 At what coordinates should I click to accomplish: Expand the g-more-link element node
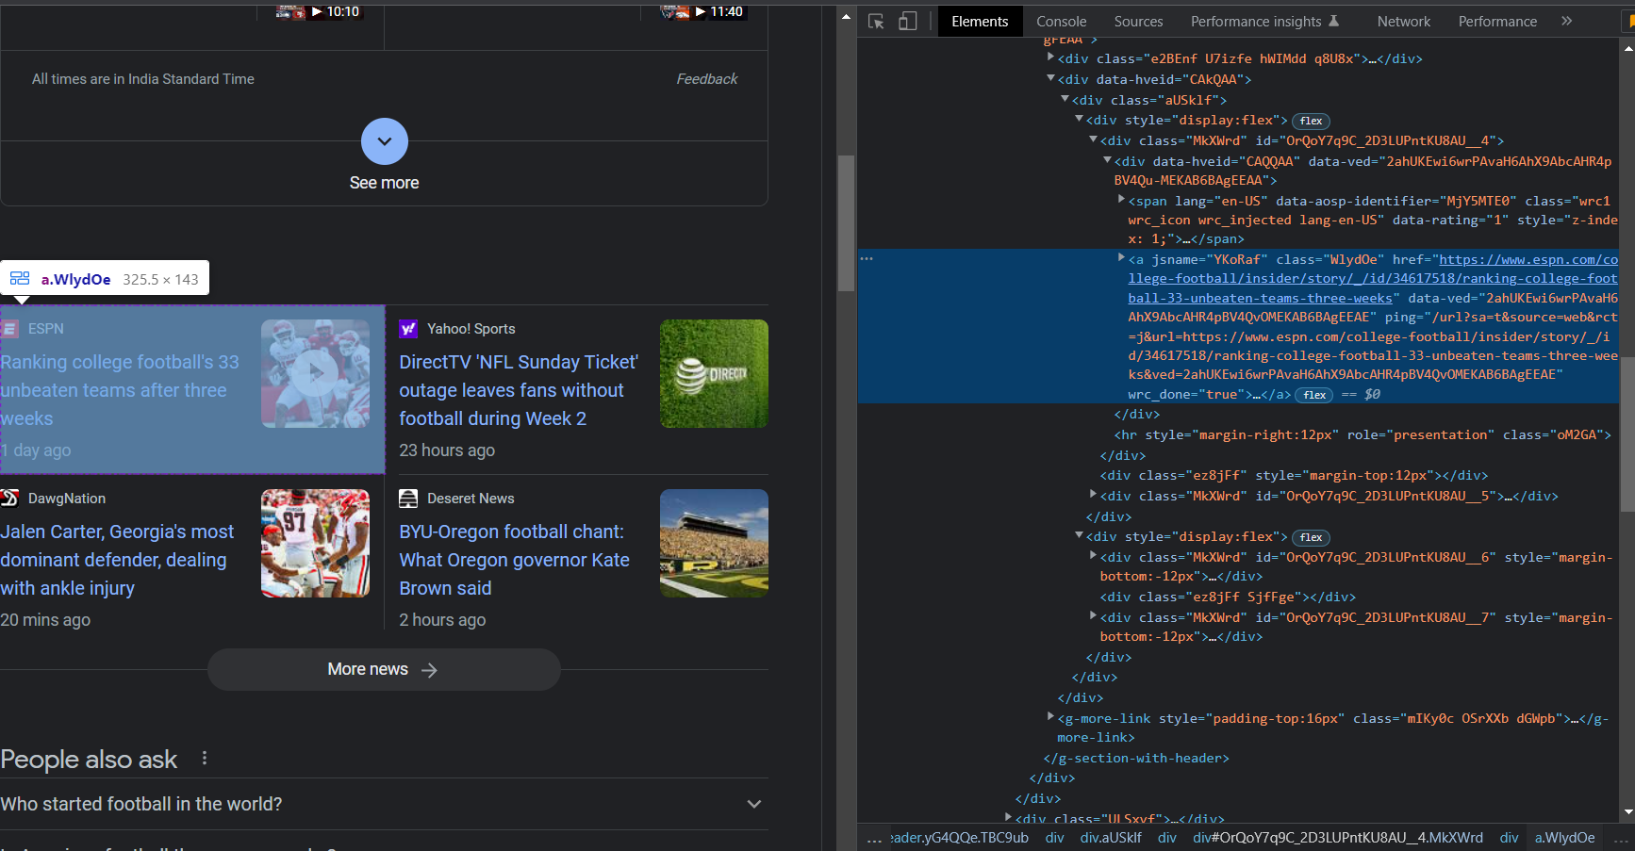point(1050,717)
